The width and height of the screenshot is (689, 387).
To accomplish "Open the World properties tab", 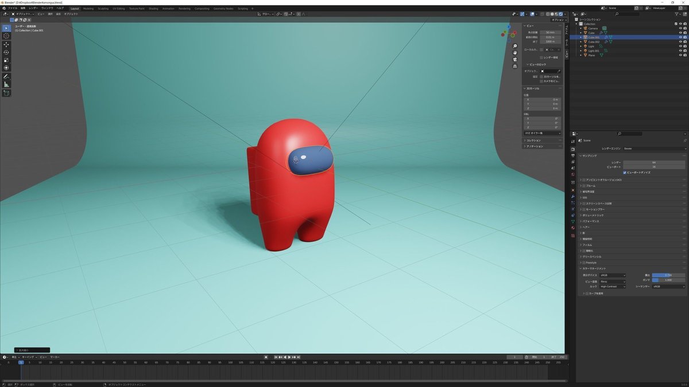I will pyautogui.click(x=573, y=174).
